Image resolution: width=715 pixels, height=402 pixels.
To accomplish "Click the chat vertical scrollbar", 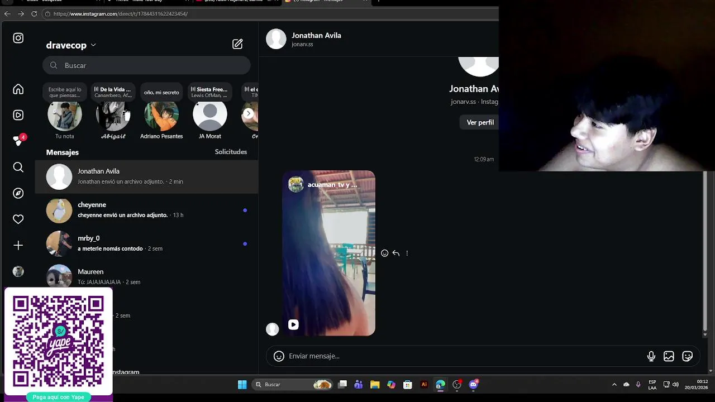I will point(705,251).
